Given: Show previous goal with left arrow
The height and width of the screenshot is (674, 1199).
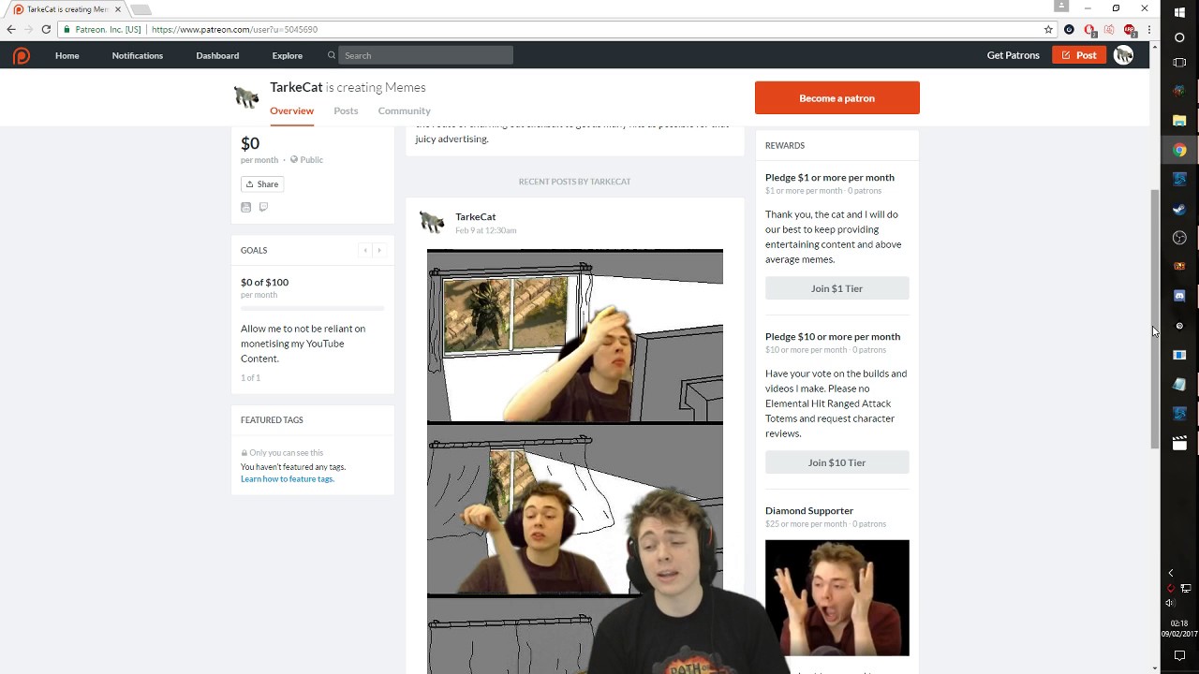Looking at the screenshot, I should (365, 250).
